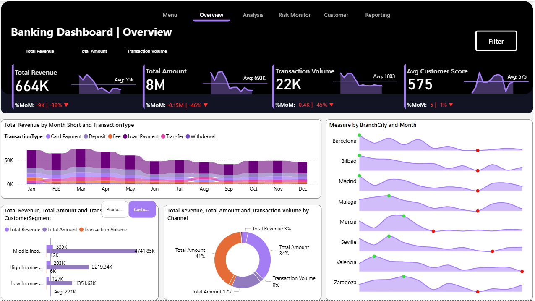Click the red down-arrow in Avg.Customer Score MoM

(451, 105)
